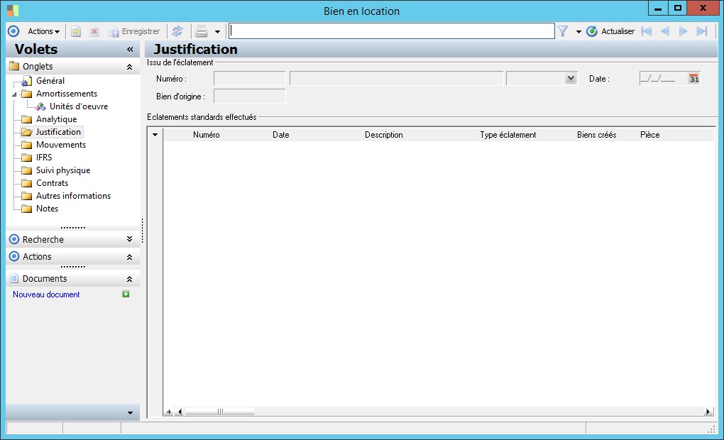
Task: Open the Analytique section
Action: click(56, 119)
